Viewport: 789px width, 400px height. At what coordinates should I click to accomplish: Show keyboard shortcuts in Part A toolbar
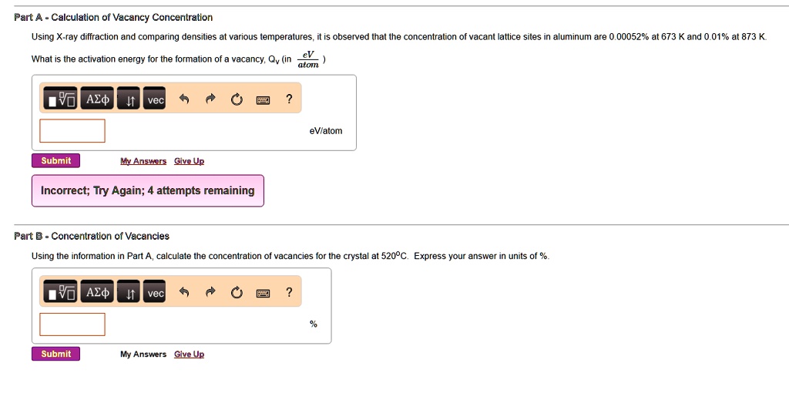click(263, 100)
